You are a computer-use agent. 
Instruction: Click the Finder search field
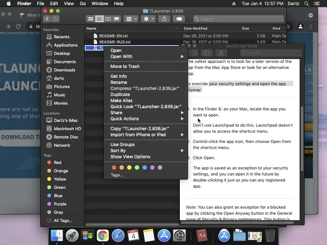pyautogui.click(x=238, y=19)
